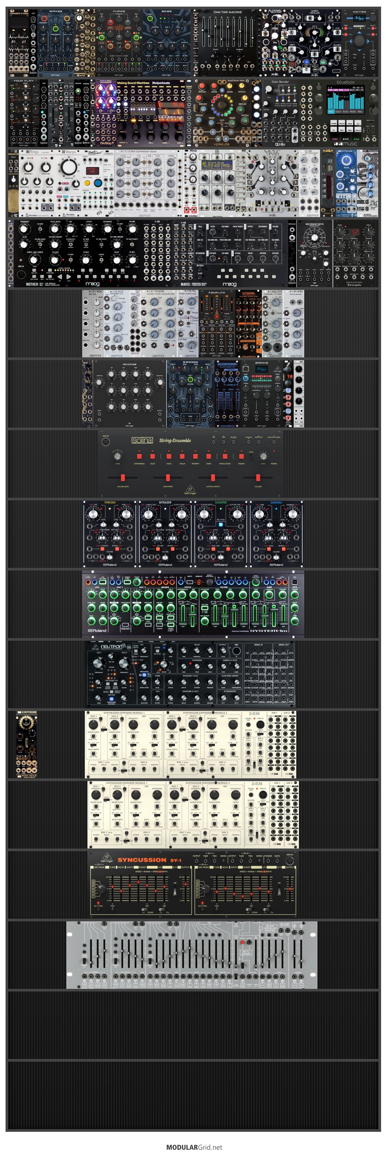Click the Roland logo on the System-1m
389x1153 pixels.
pos(97,630)
